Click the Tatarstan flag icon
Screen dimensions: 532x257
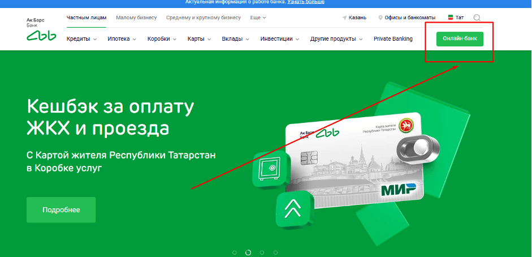pos(451,18)
